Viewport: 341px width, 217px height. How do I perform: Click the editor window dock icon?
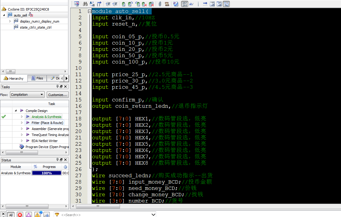pos(226,4)
